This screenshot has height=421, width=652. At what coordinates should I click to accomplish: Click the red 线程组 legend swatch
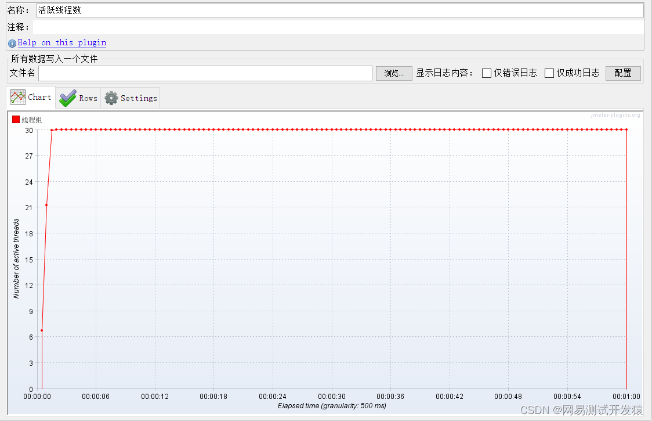tap(16, 120)
